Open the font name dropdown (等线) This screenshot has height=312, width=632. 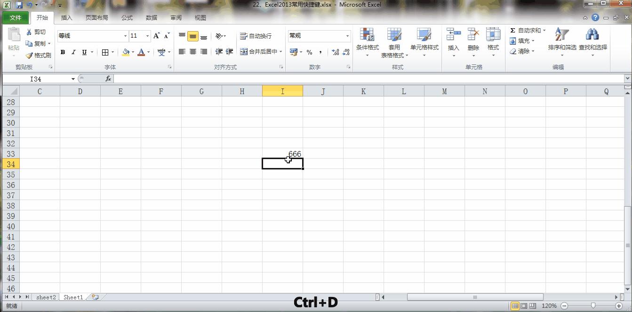[125, 36]
